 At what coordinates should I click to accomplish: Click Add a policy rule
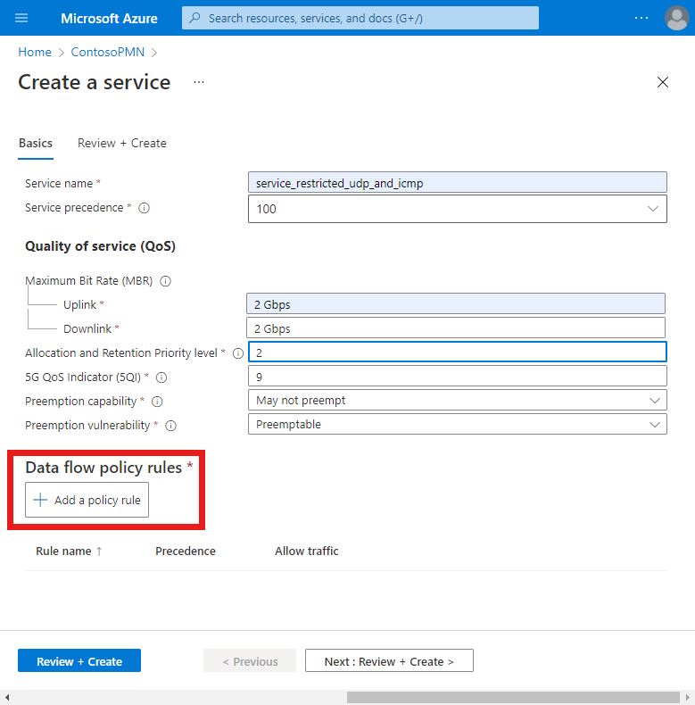point(87,500)
